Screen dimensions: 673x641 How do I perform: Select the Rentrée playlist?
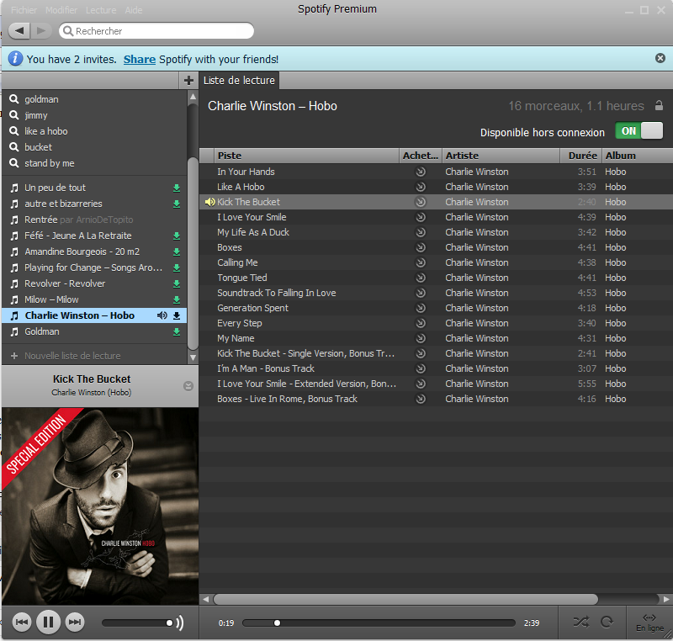94,220
